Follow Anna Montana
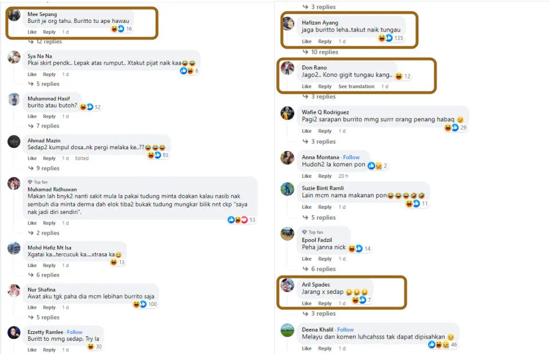 351,157
